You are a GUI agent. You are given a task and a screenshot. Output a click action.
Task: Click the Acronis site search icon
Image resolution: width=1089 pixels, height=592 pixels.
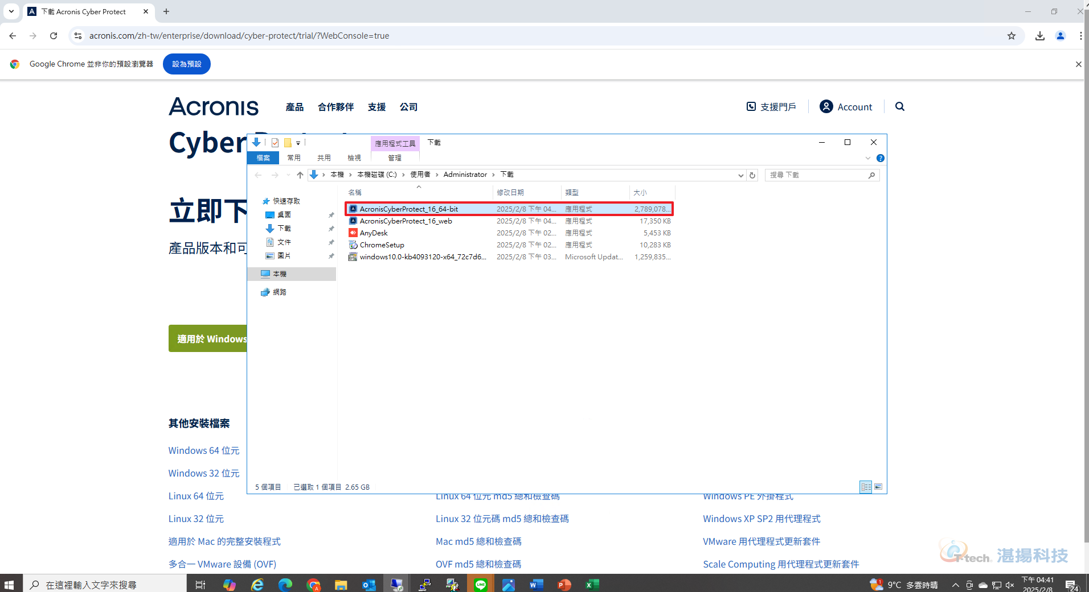[x=900, y=106]
